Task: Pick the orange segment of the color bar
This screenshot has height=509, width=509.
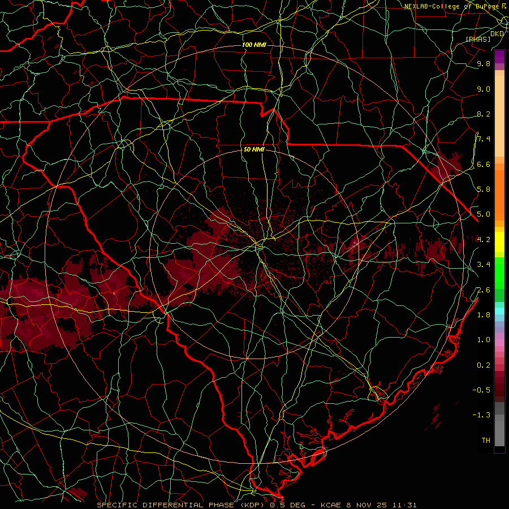Action: [499, 195]
